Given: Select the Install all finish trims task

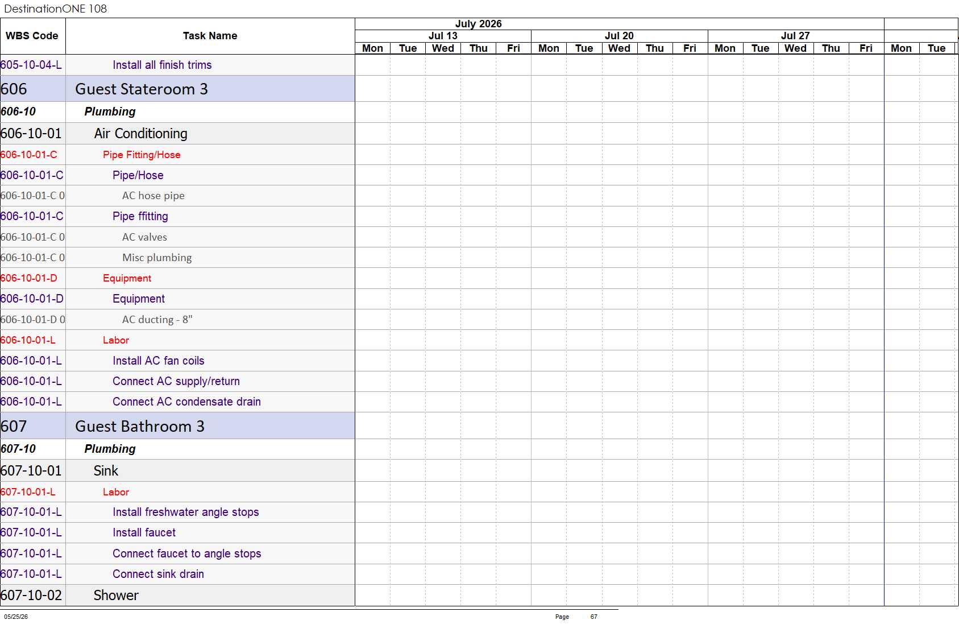Looking at the screenshot, I should click(162, 65).
